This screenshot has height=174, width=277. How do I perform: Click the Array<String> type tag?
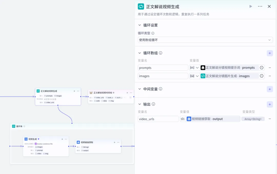coord(253,119)
